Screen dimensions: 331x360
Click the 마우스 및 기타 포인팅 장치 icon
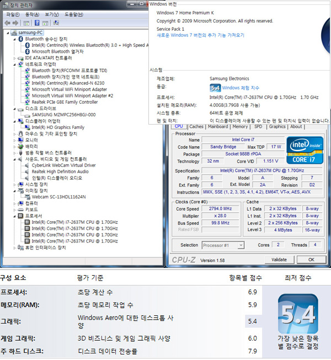point(20,133)
